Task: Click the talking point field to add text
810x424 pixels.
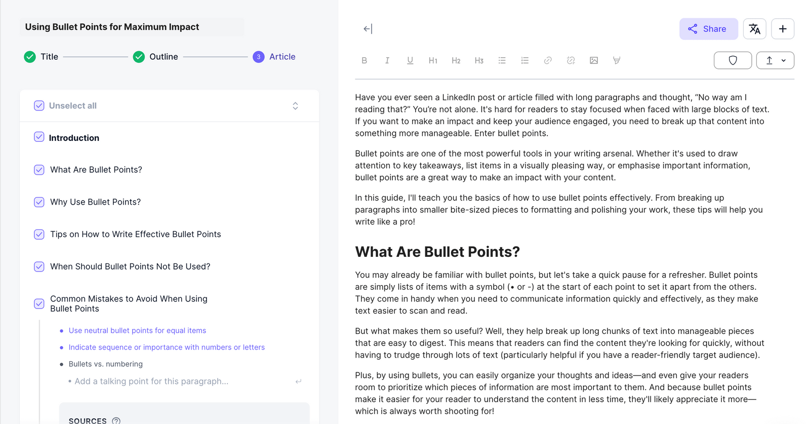Action: click(x=151, y=381)
